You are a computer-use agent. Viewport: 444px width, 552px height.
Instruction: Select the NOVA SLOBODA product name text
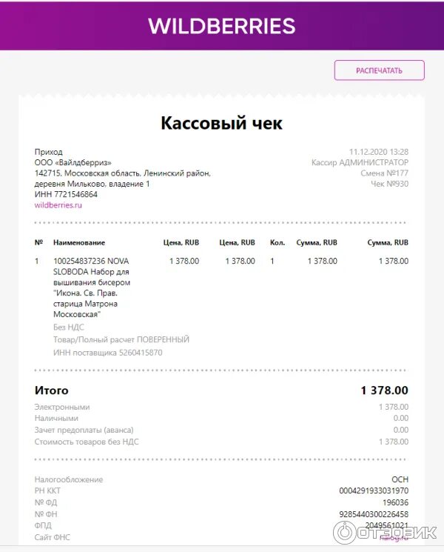click(x=92, y=287)
